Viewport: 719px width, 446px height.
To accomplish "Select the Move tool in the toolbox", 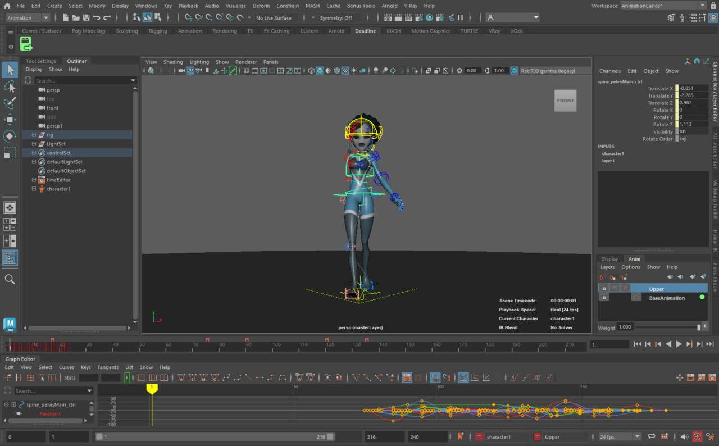I will (x=10, y=119).
